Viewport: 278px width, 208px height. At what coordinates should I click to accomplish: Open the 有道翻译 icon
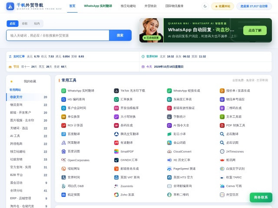click(116, 143)
